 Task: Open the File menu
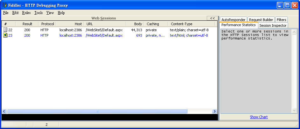6,13
